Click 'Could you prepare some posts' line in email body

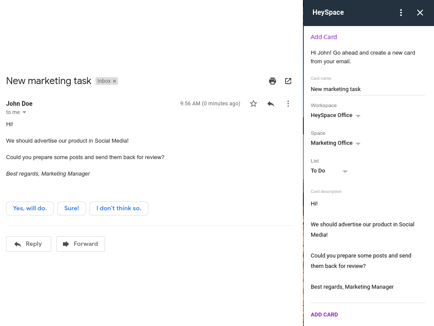click(x=85, y=157)
